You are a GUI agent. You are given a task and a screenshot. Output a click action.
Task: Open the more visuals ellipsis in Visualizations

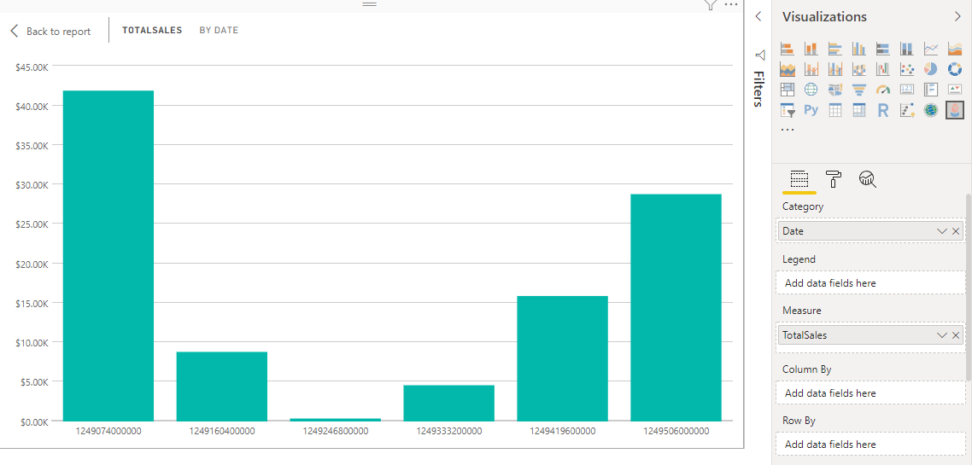788,130
